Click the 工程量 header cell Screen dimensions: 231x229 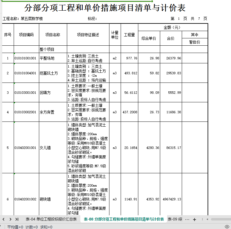pyautogui.click(x=129, y=34)
